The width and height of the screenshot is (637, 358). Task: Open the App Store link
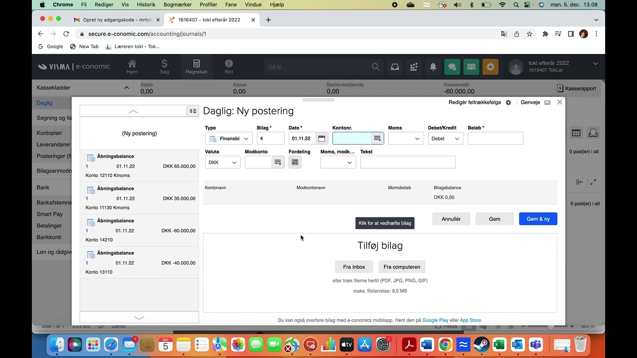470,320
